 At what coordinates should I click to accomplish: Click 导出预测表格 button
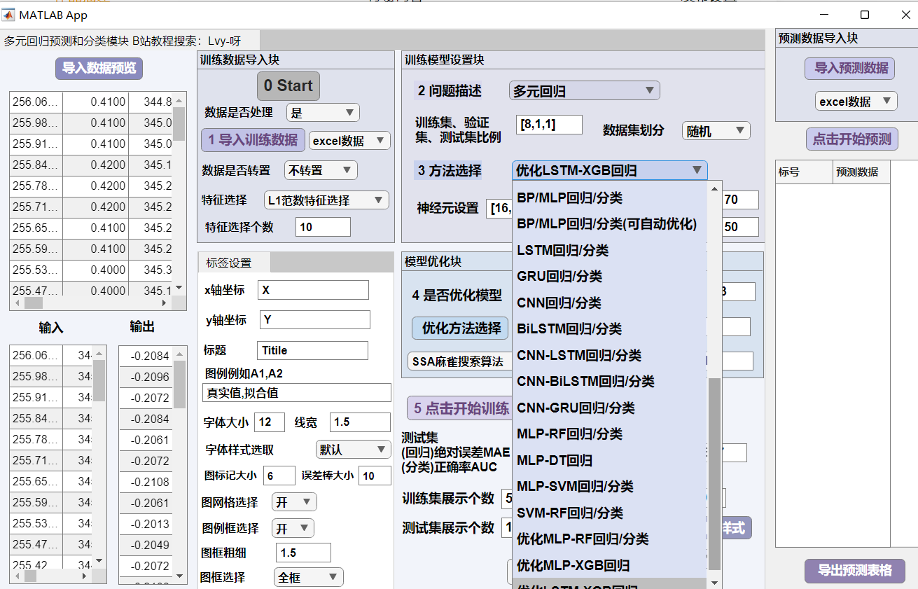(854, 570)
